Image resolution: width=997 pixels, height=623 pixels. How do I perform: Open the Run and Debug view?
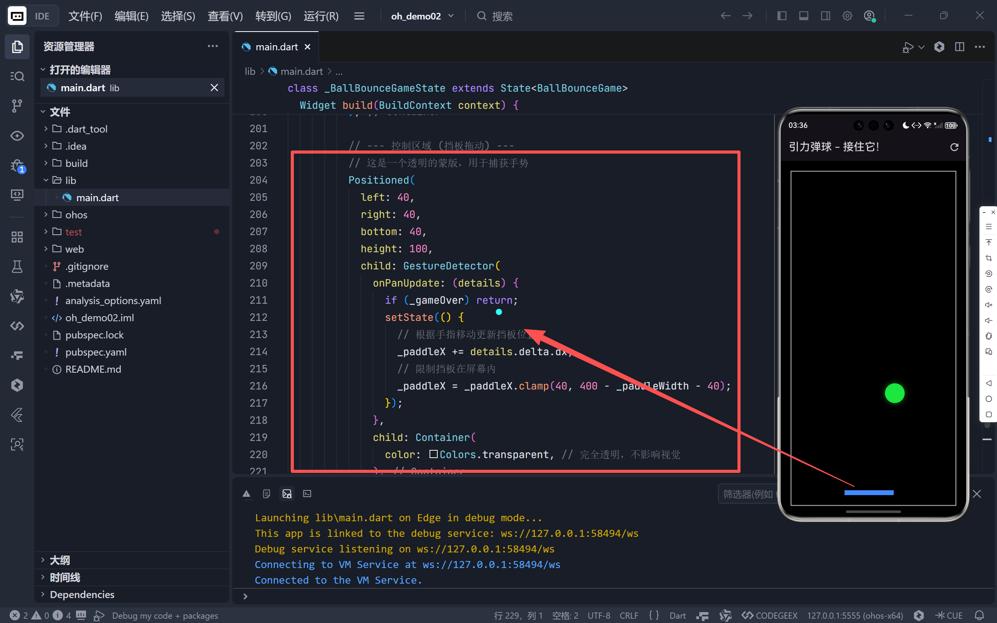pyautogui.click(x=17, y=166)
